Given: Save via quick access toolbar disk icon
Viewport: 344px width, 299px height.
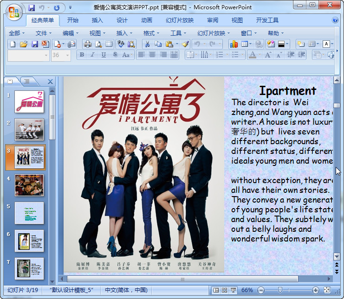Looking at the screenshot, I should 32,8.
